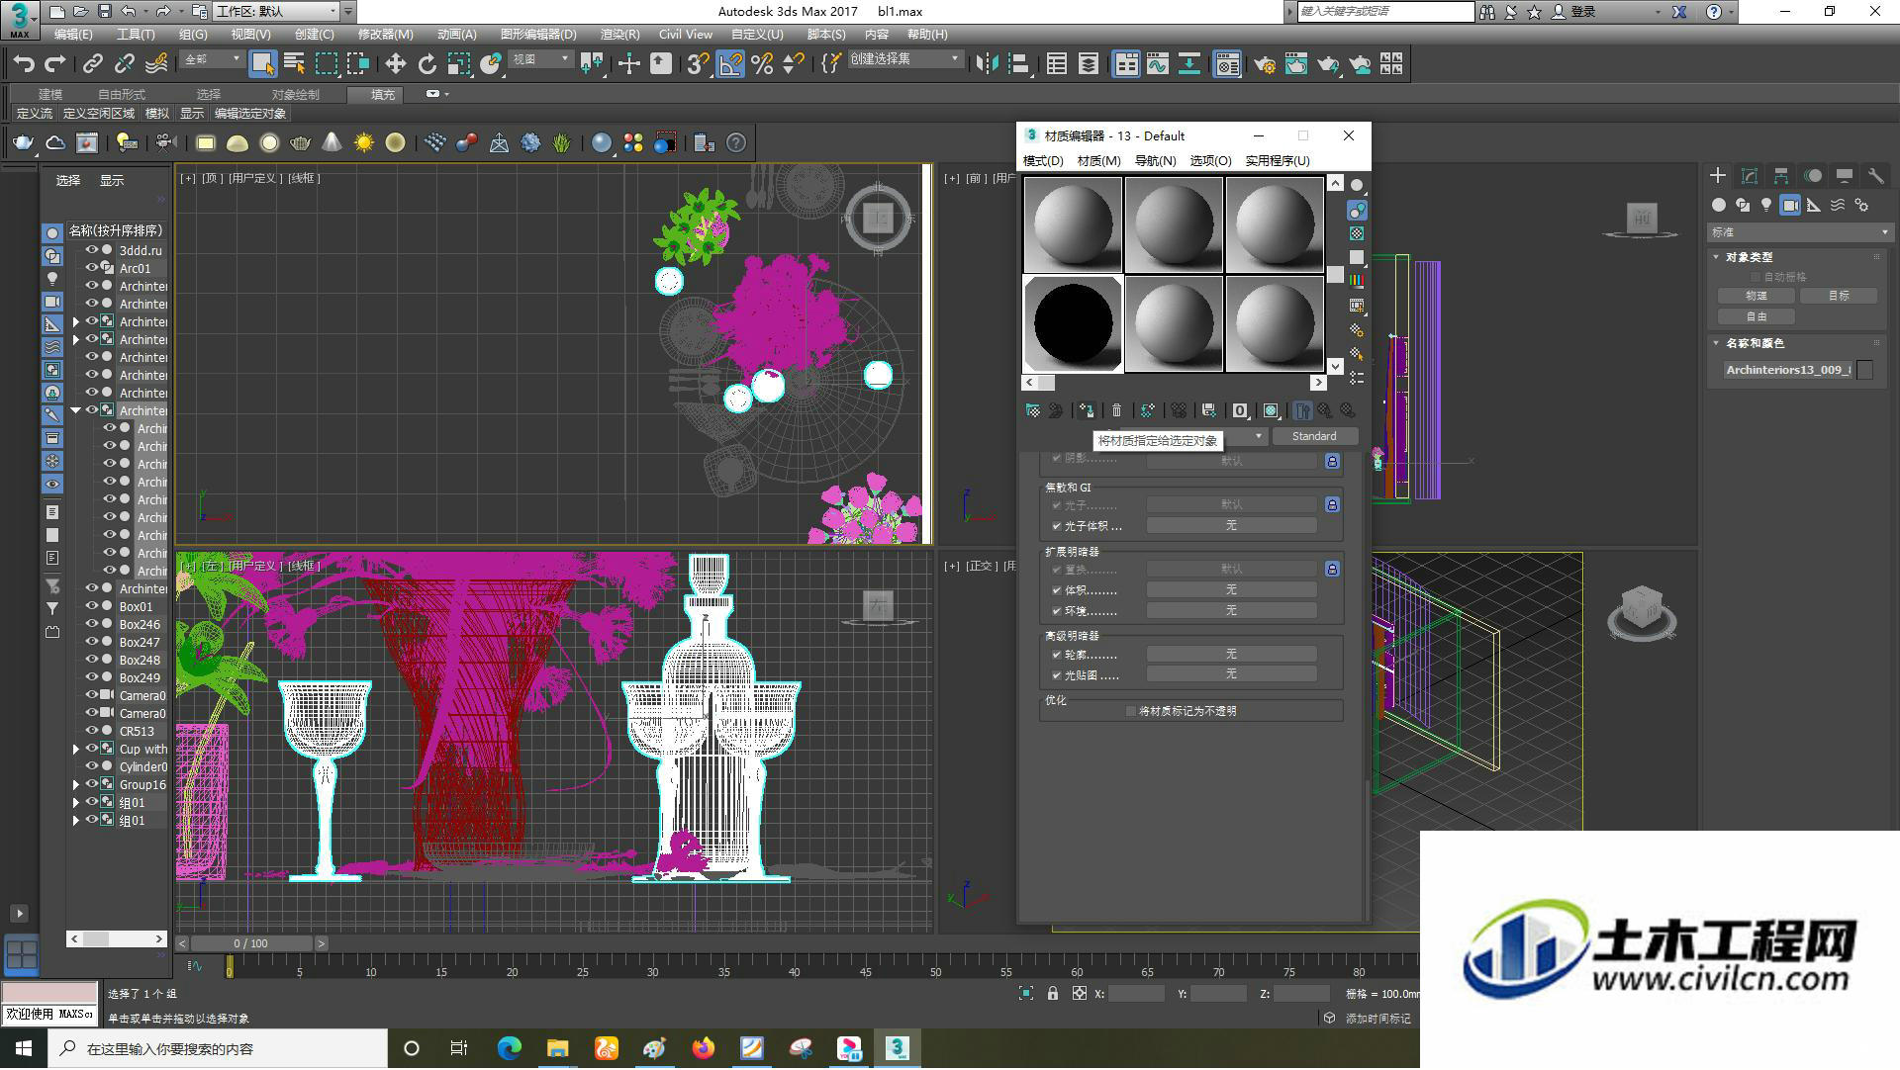Open the 标准 camera type dropdown
1900x1070 pixels.
1800,232
